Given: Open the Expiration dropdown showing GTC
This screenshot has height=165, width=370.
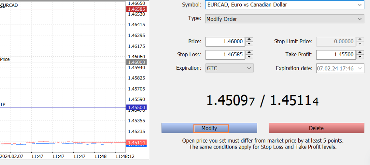Looking at the screenshot, I should [229, 68].
